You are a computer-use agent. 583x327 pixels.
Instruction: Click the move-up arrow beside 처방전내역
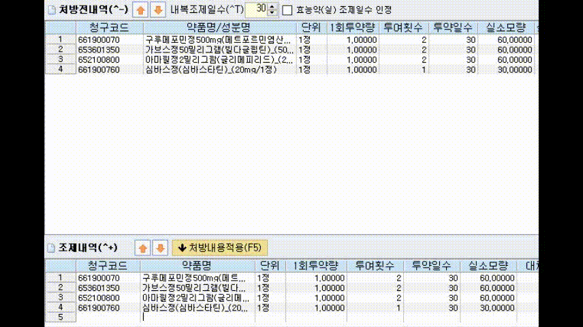point(141,10)
